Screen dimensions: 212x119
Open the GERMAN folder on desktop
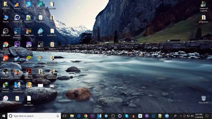click(6, 5)
